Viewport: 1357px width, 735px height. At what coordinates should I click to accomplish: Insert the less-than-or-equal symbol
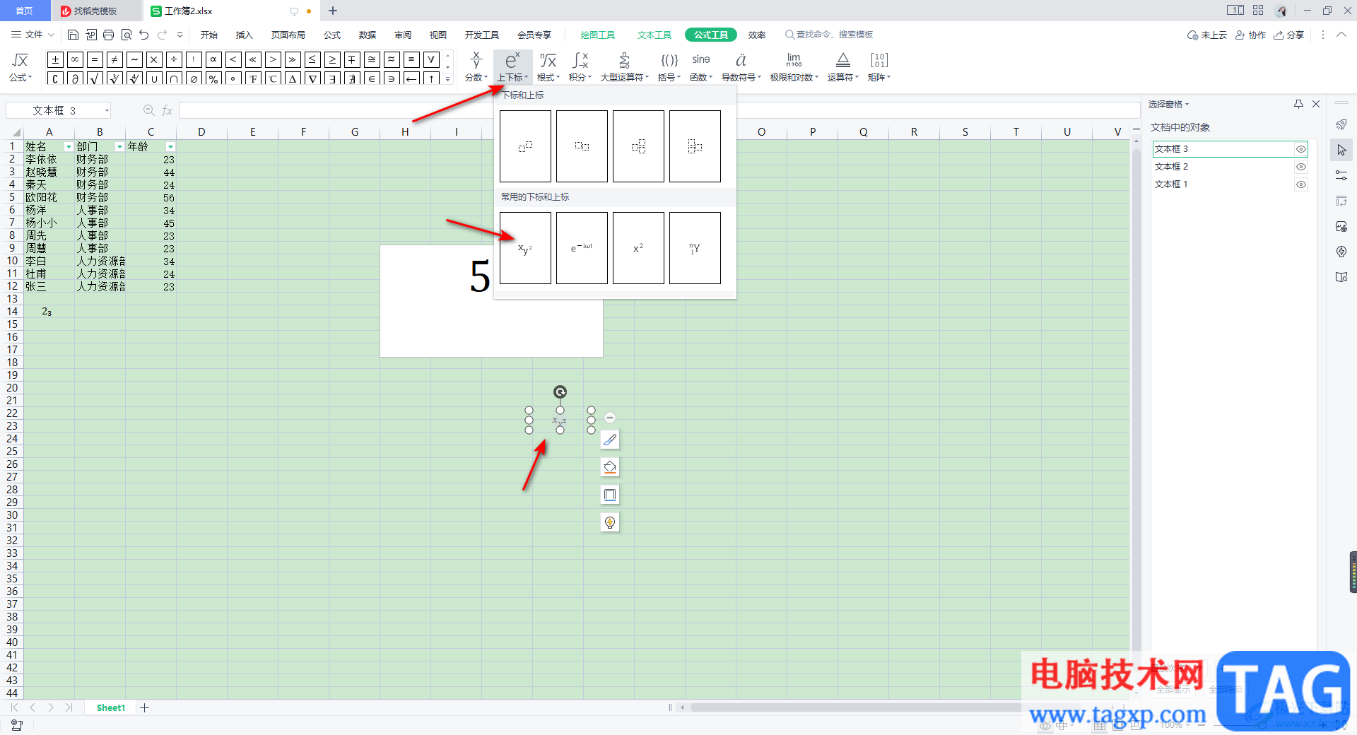pos(312,59)
